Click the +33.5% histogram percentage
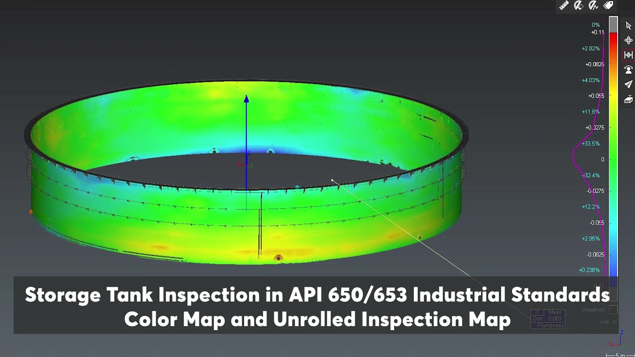 [590, 144]
